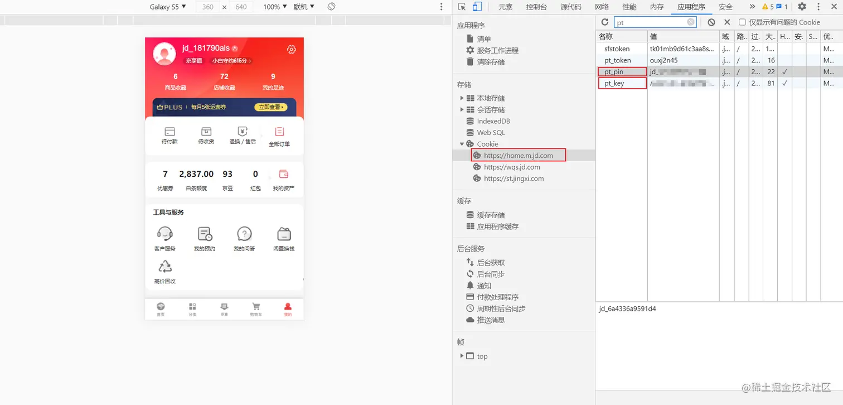Go to 购物车 shopping cart tab
This screenshot has height=405, width=843.
256,310
